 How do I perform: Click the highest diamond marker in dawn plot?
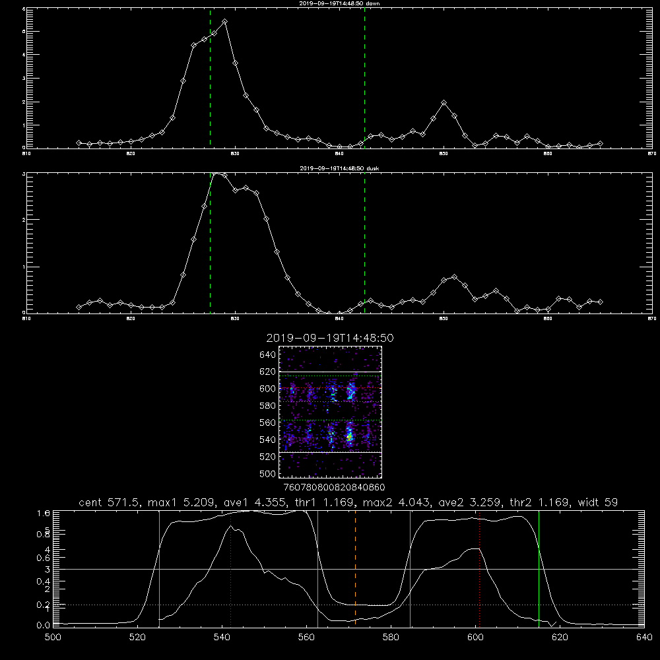[225, 21]
